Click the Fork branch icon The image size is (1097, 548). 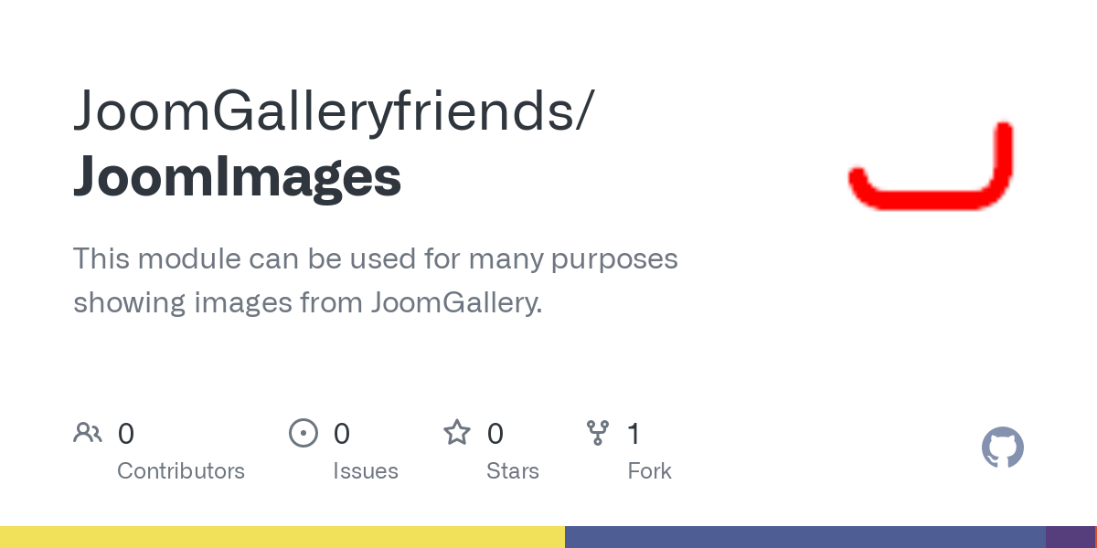tap(598, 432)
